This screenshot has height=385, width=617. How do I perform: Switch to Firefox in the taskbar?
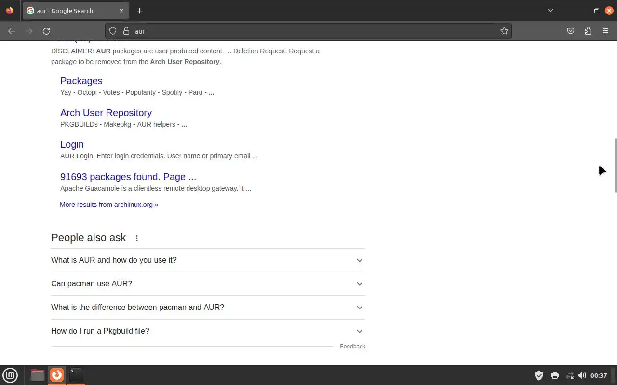57,375
